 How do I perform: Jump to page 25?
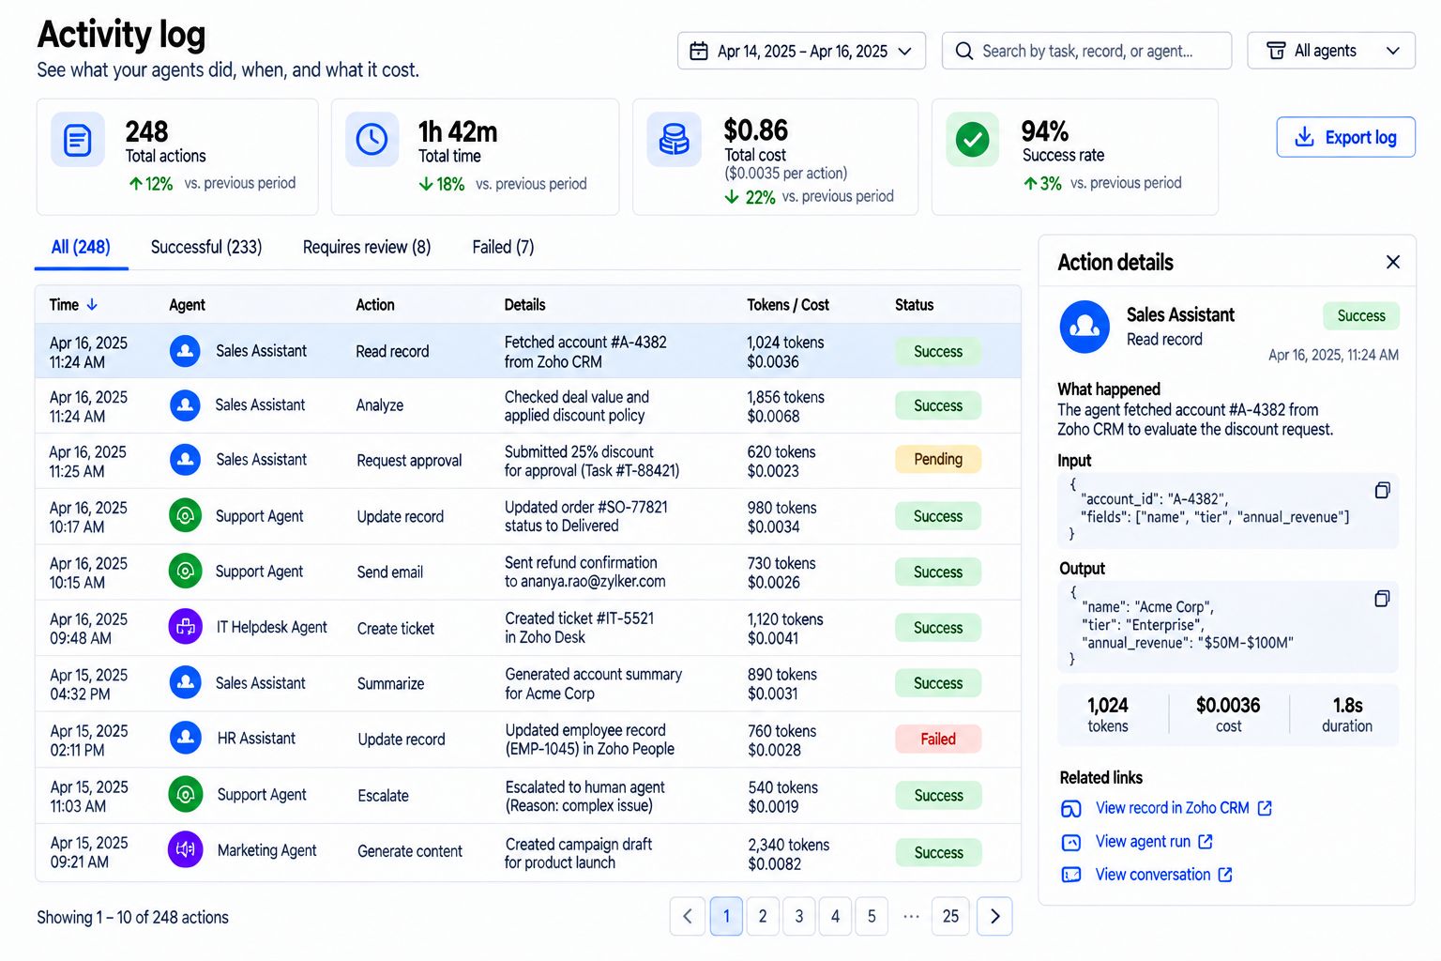[x=950, y=917]
